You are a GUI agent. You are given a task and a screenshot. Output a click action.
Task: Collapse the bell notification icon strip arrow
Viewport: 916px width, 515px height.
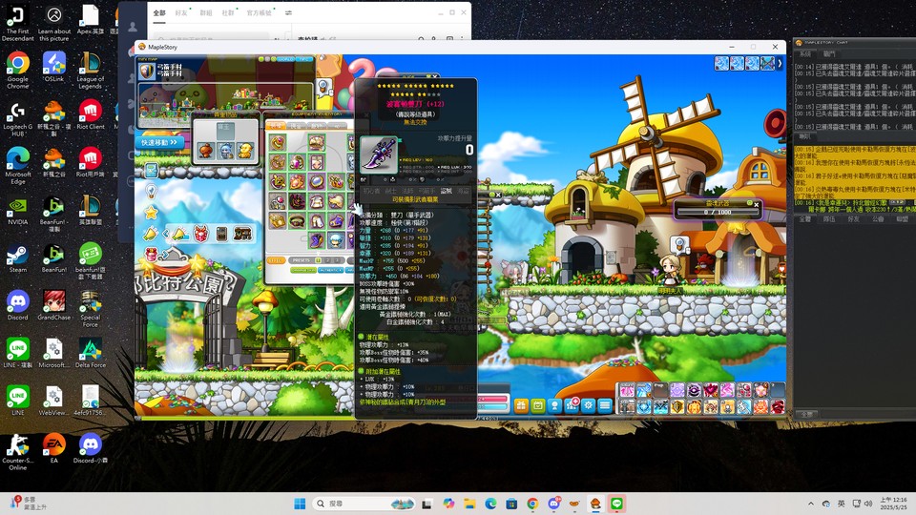tap(166, 235)
